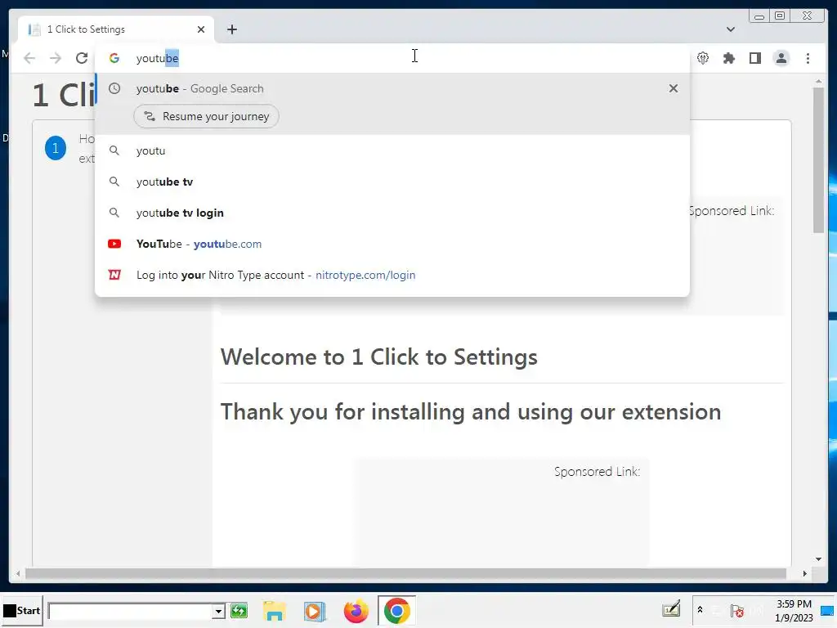
Task: Open File Explorer from the taskbar
Action: (275, 611)
